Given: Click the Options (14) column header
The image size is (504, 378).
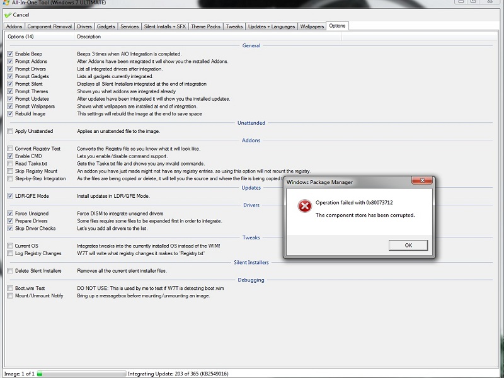Looking at the screenshot, I should coord(40,37).
